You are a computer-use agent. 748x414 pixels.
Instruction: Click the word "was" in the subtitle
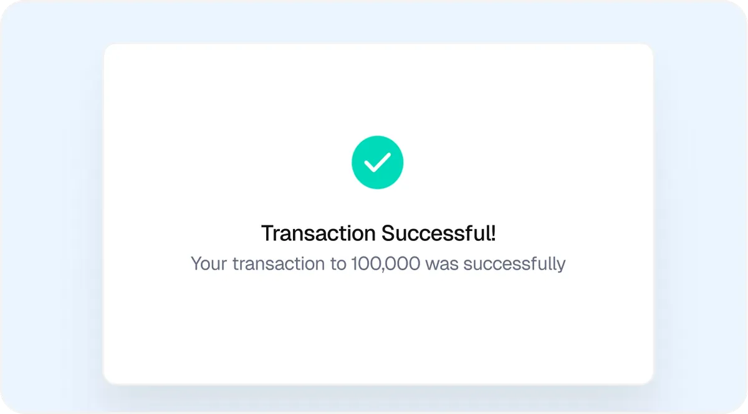442,264
